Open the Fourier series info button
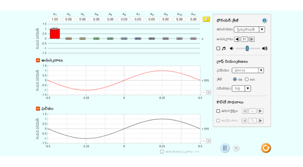This screenshot has height=167, width=303. click(x=265, y=21)
